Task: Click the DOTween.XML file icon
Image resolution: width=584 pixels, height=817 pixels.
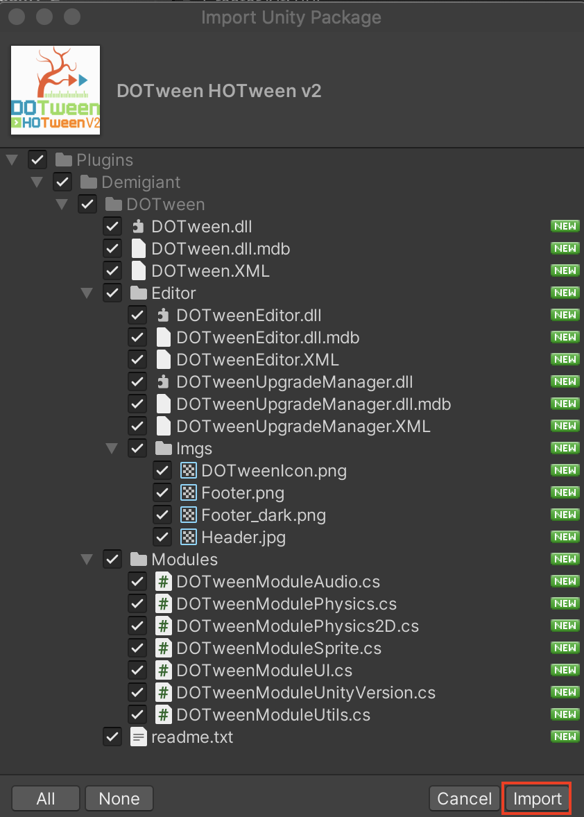Action: pyautogui.click(x=138, y=271)
